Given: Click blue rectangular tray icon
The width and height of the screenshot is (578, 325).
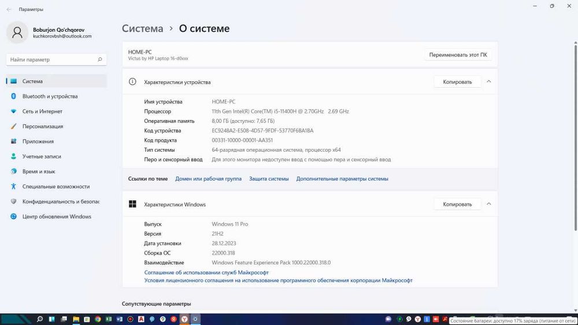Looking at the screenshot, I should pyautogui.click(x=427, y=319).
